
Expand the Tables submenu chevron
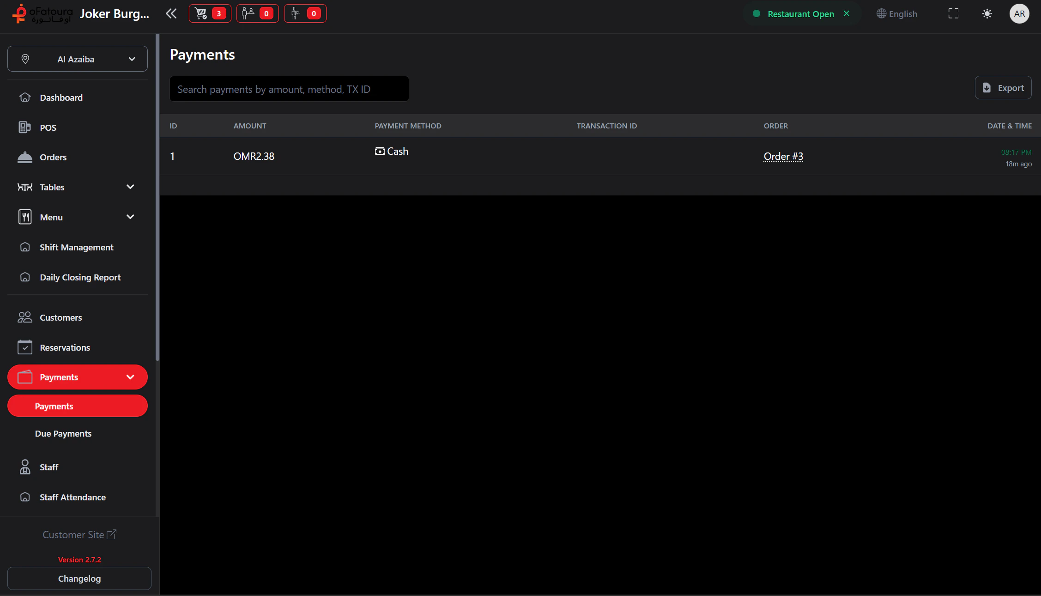(130, 187)
